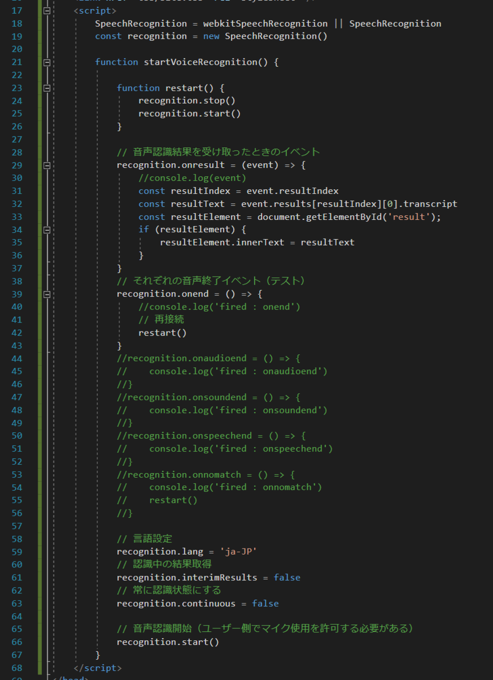Click line number 44 in the gutter
The height and width of the screenshot is (680, 493).
16,358
